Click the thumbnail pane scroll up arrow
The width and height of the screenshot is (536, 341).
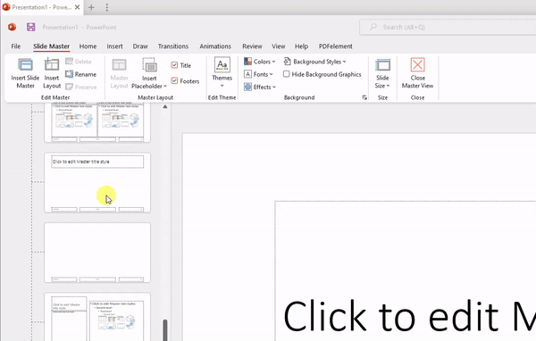pos(165,106)
